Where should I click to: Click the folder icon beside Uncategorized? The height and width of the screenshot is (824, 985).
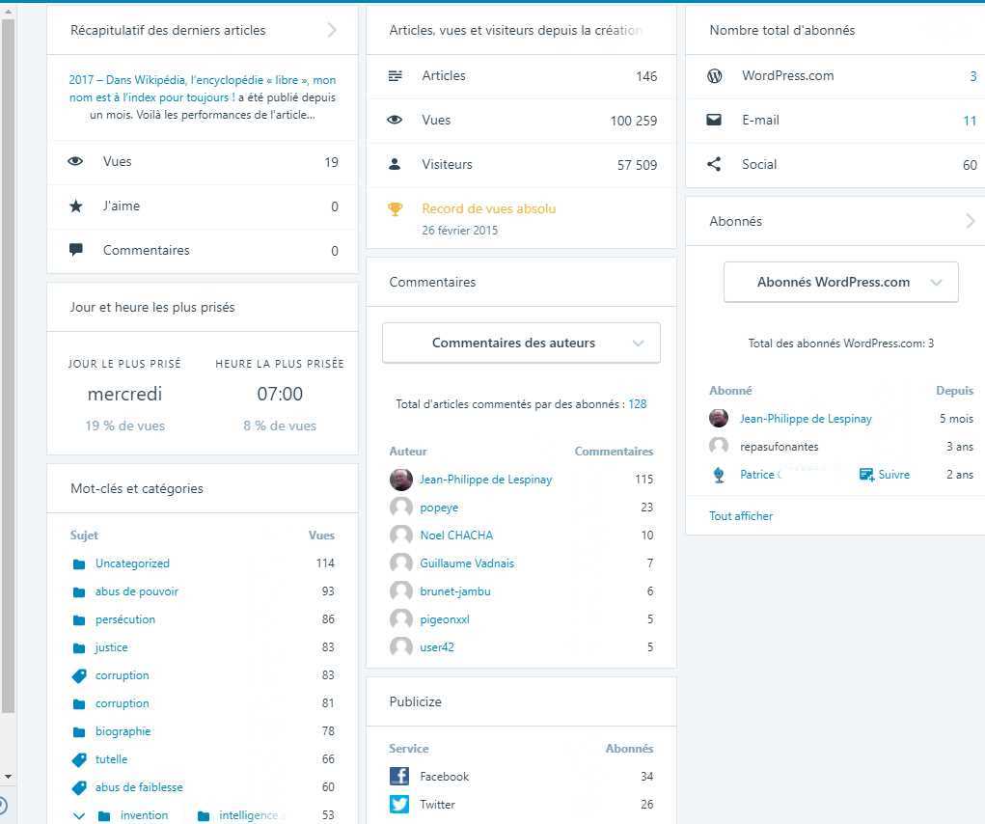(79, 563)
